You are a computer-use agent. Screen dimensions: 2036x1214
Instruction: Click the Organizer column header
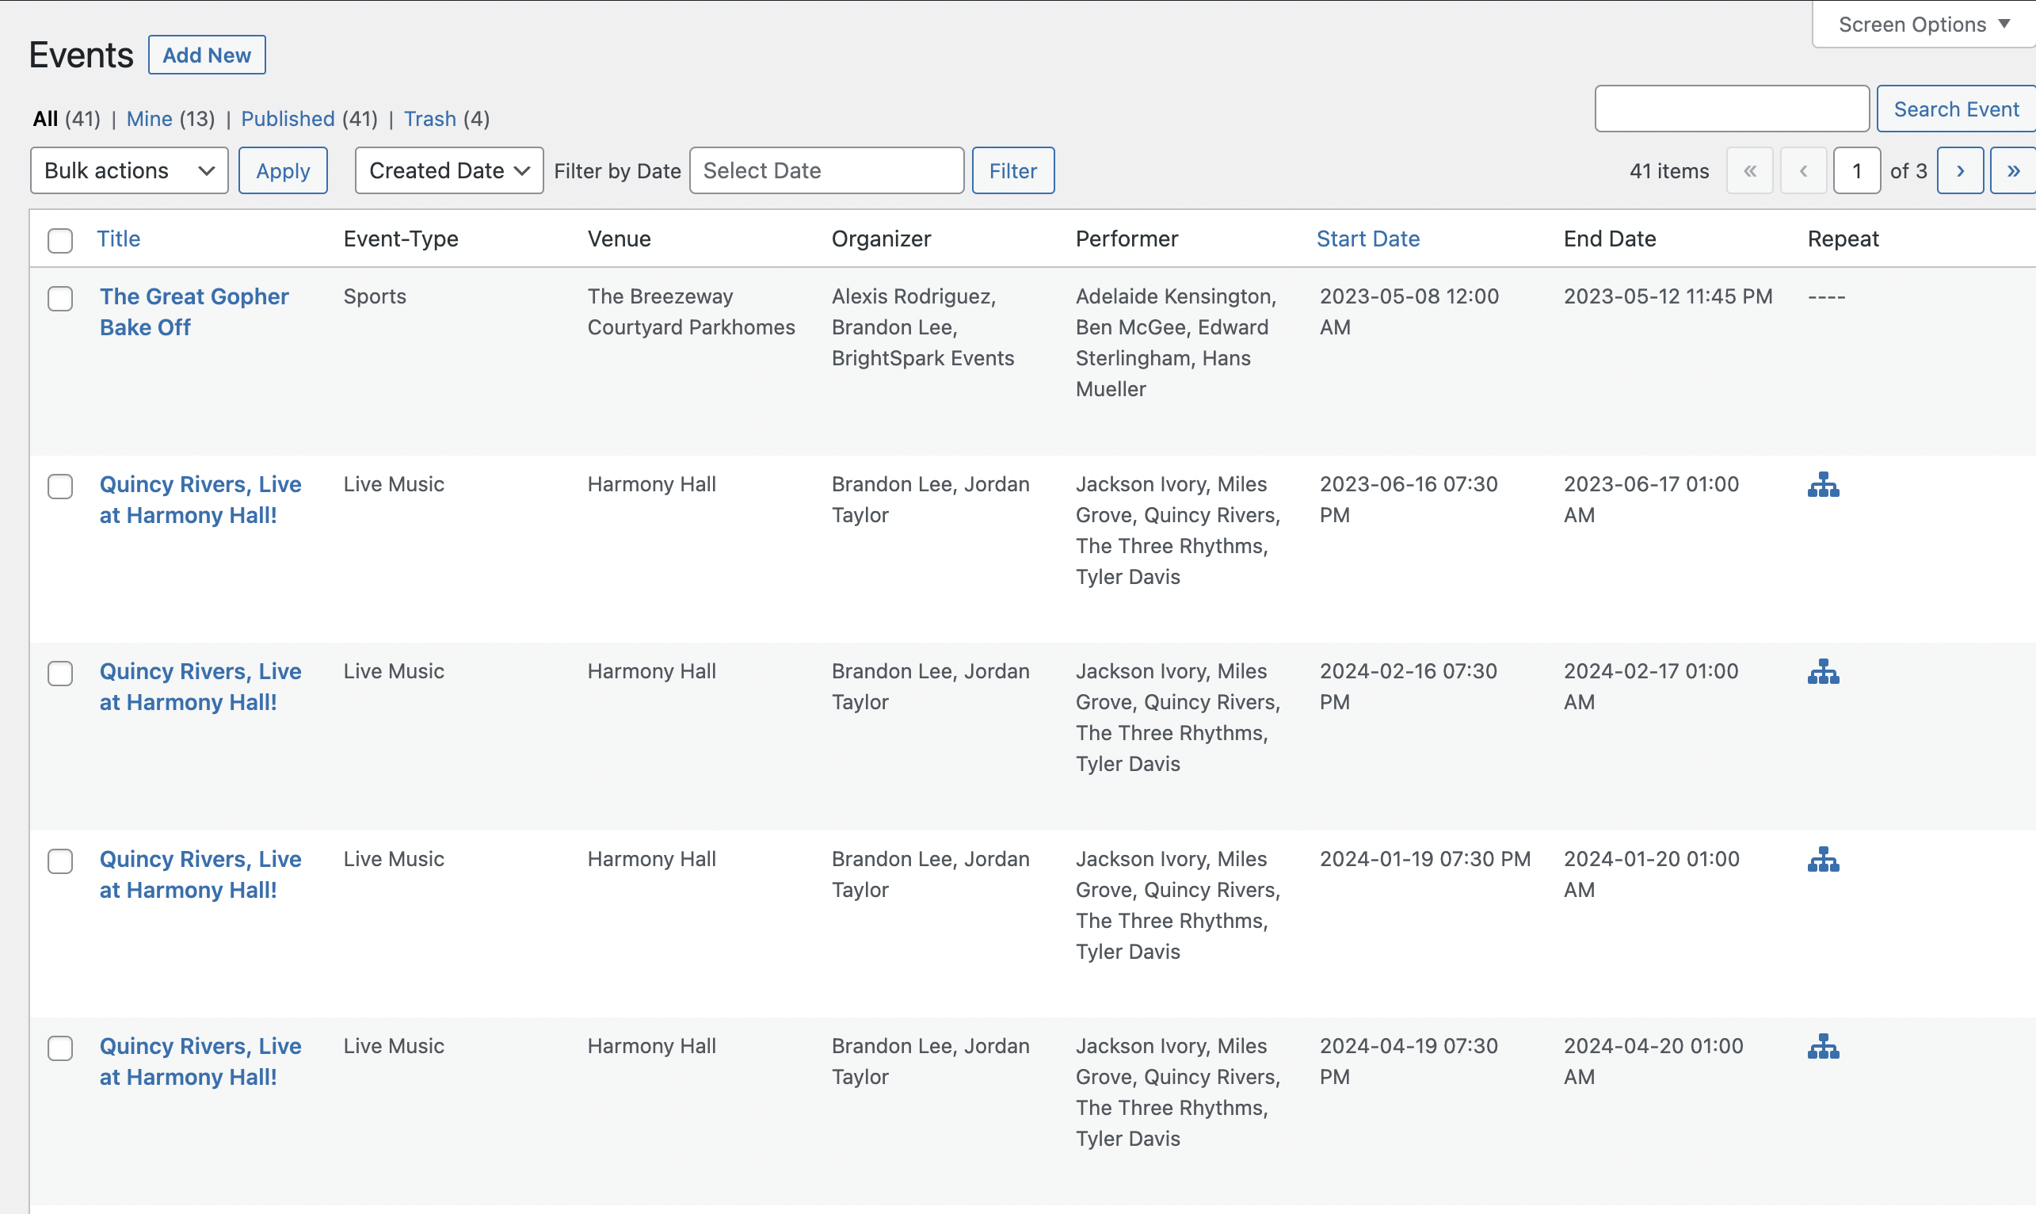(882, 238)
